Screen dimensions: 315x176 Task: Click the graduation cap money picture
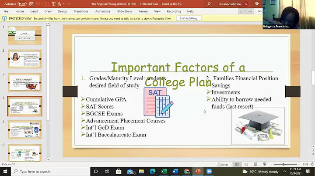[258, 126]
